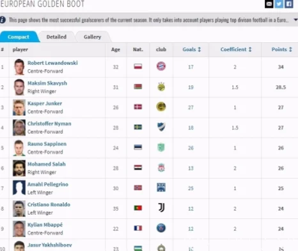The width and height of the screenshot is (298, 251).
Task: Click the Egypt flag in Salah's row
Action: 138,168
